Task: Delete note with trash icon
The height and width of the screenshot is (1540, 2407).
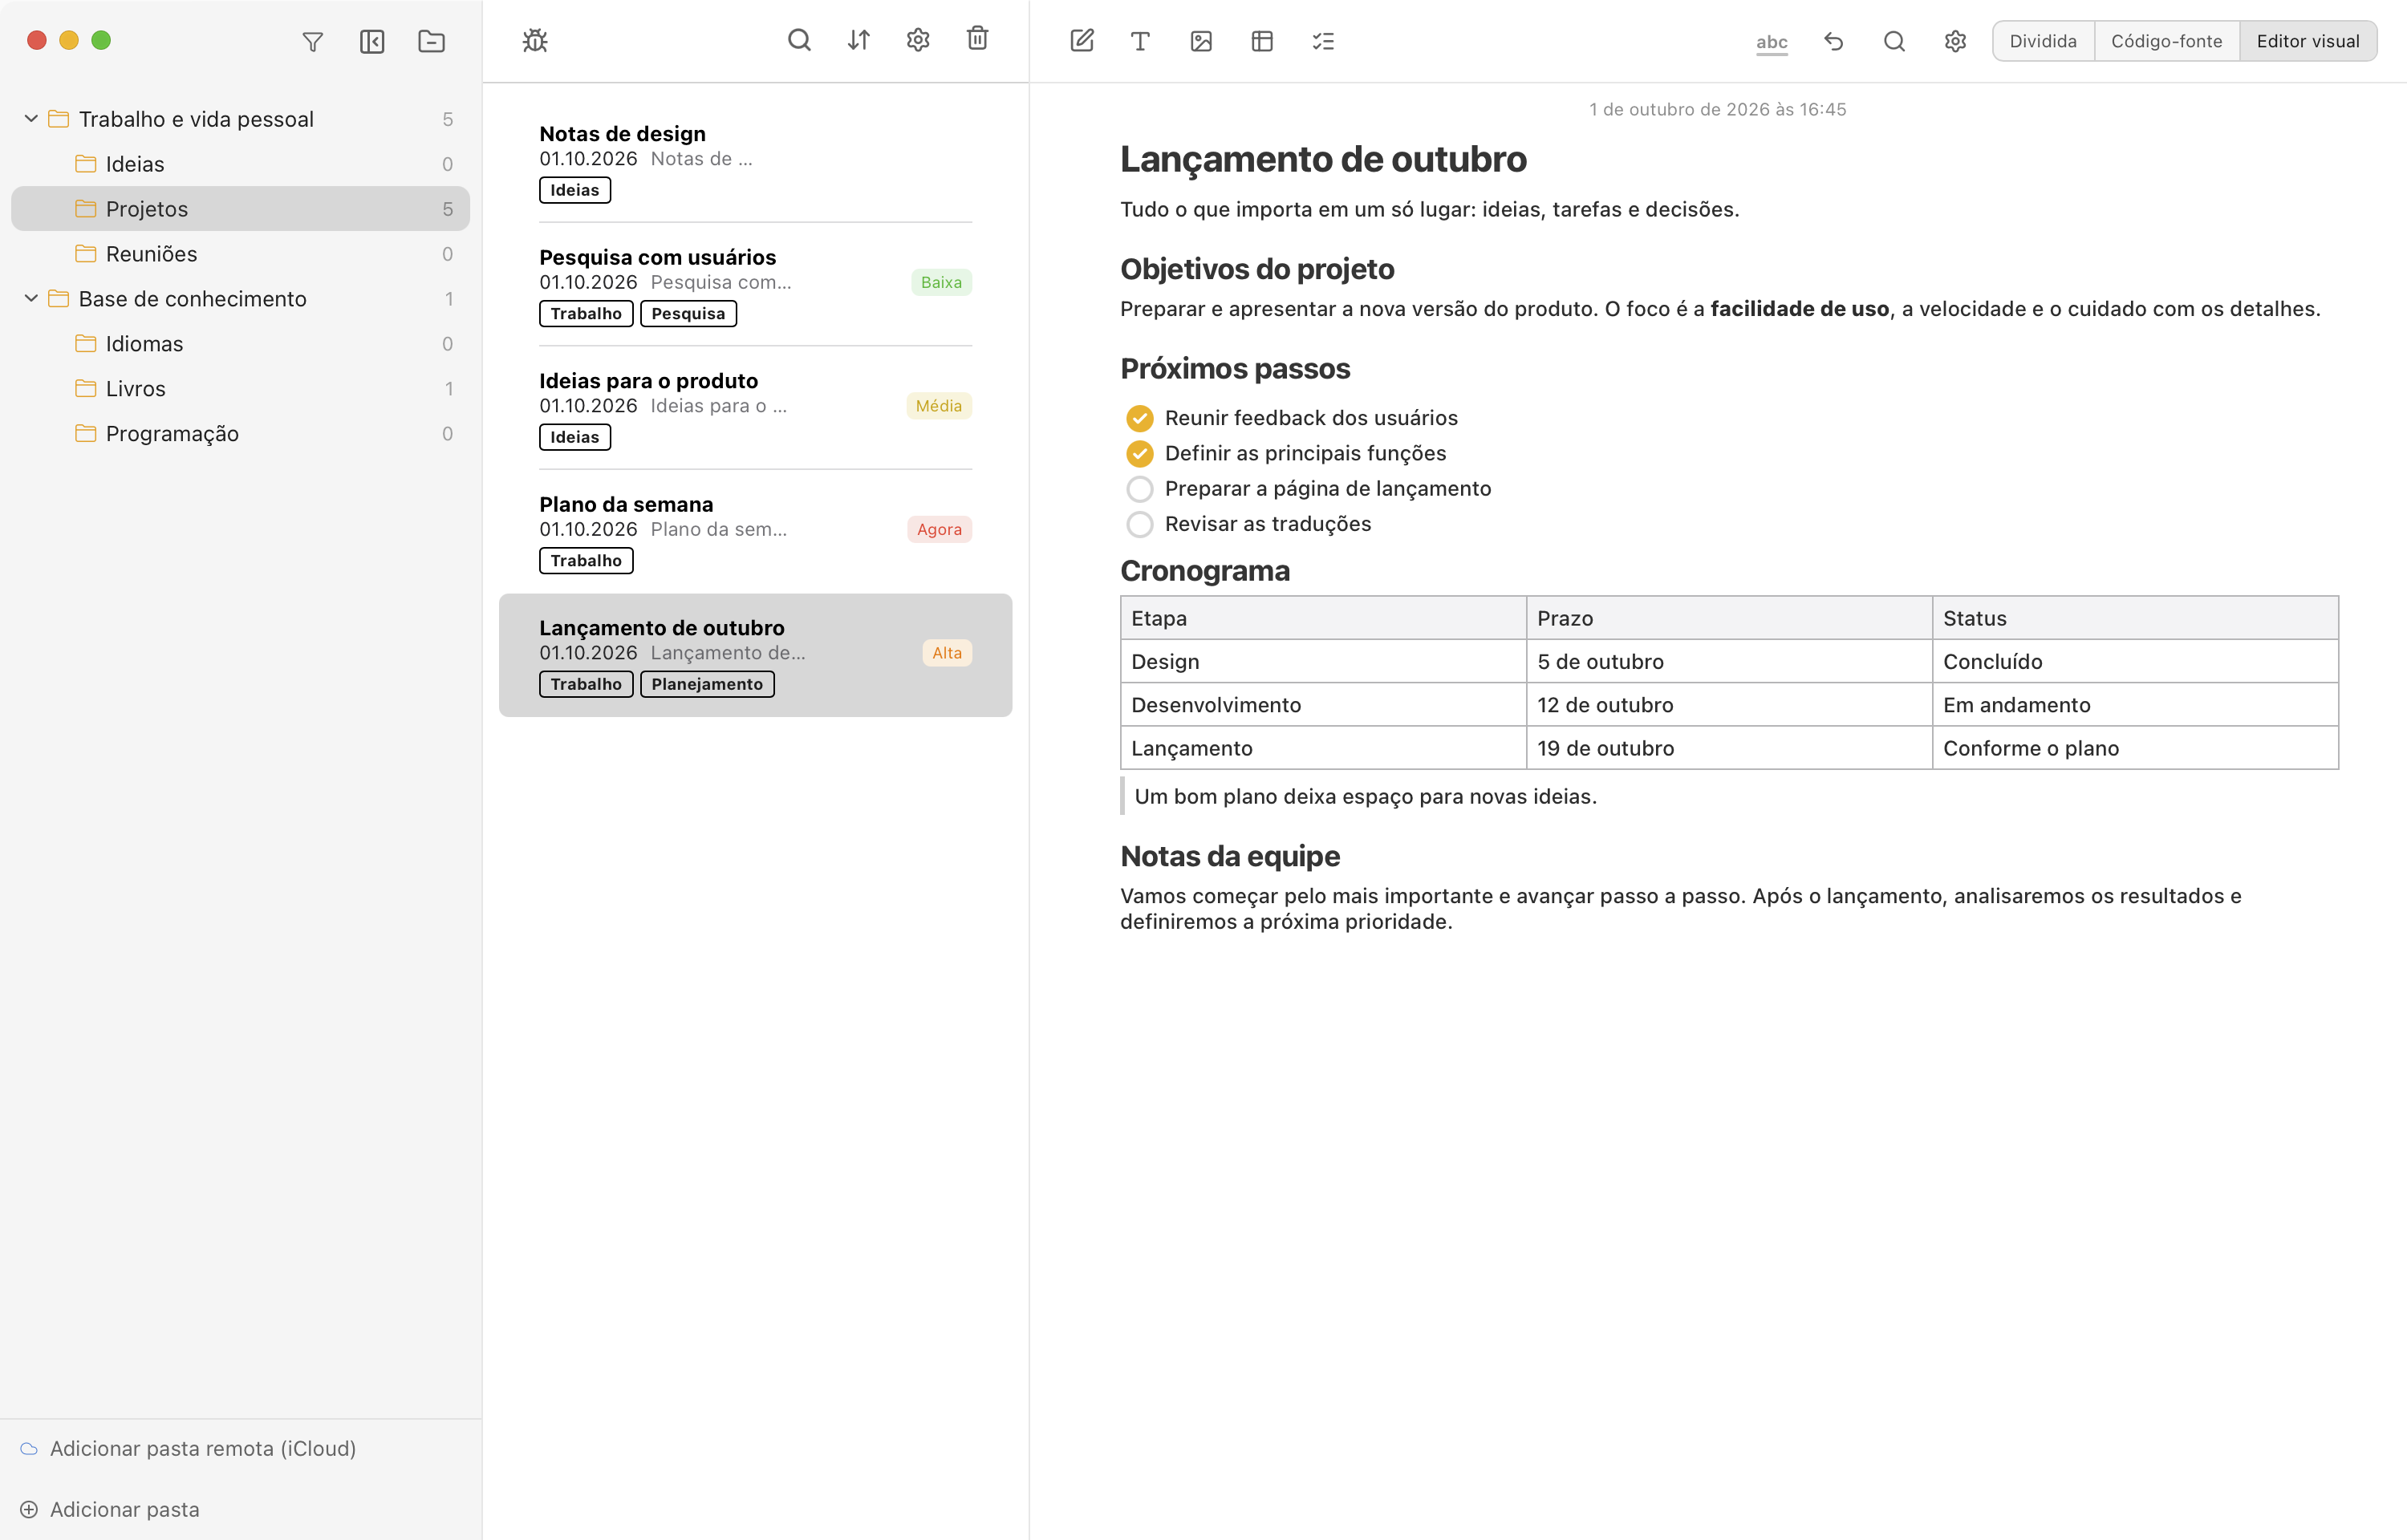Action: 977,38
